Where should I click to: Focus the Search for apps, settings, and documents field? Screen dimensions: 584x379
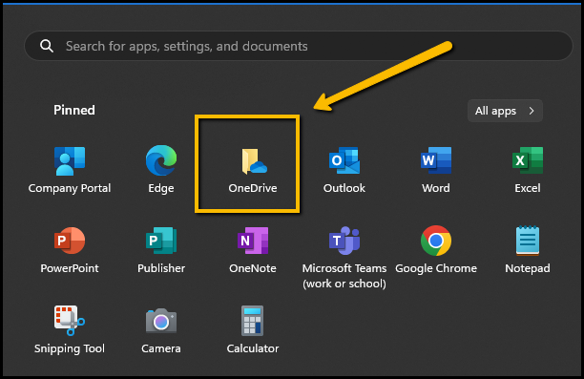click(299, 46)
